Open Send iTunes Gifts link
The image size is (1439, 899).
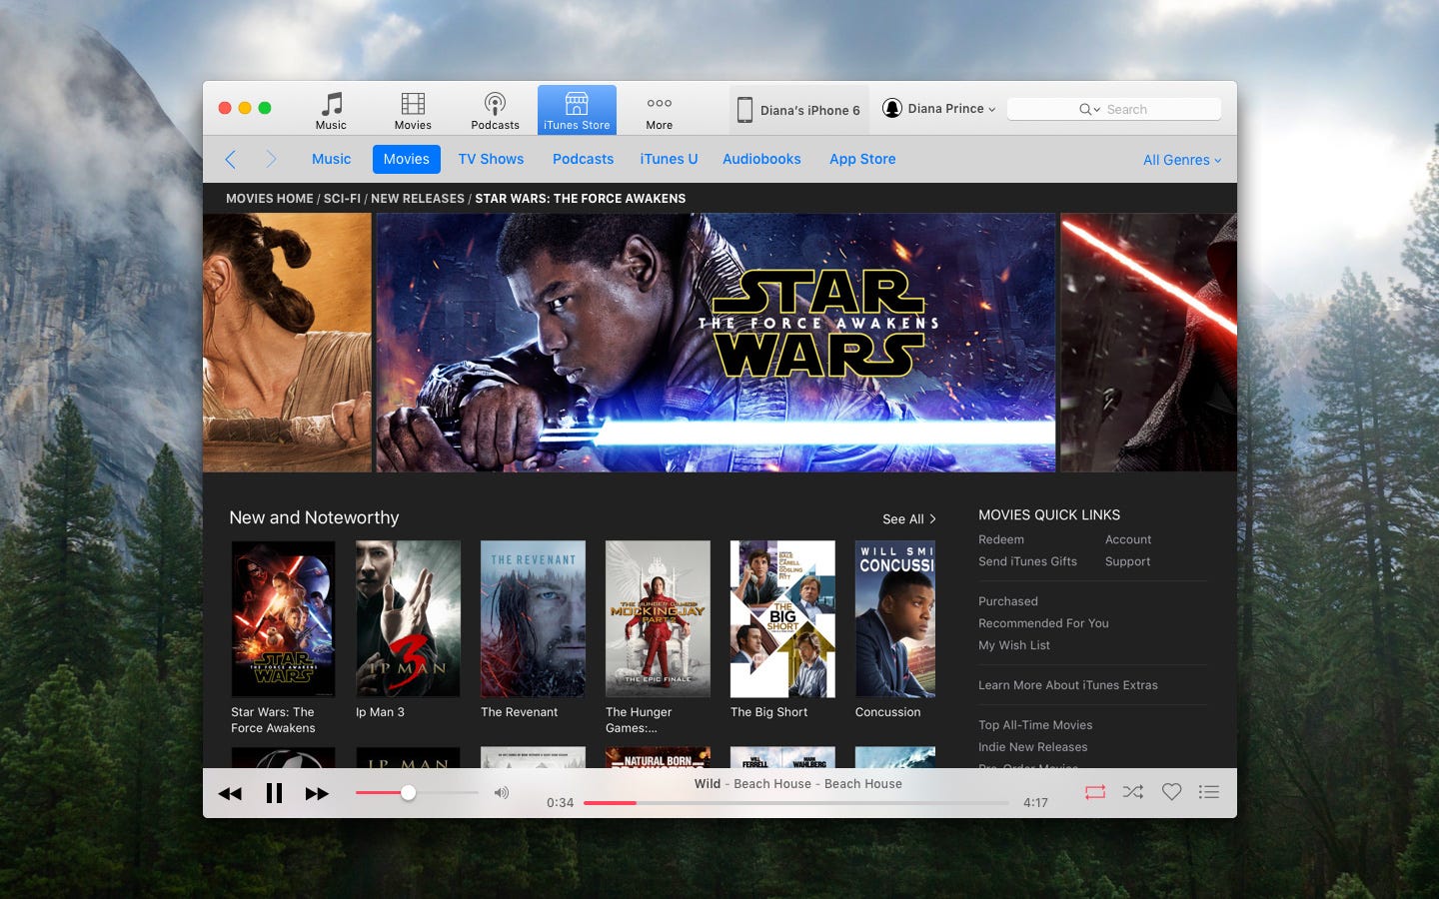click(1027, 561)
